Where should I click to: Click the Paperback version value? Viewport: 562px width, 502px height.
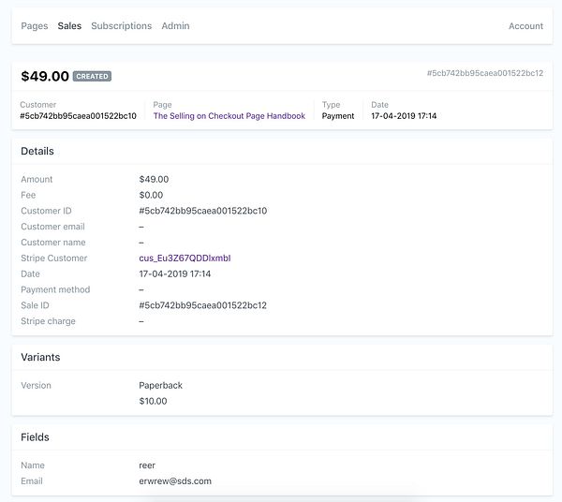pos(160,385)
